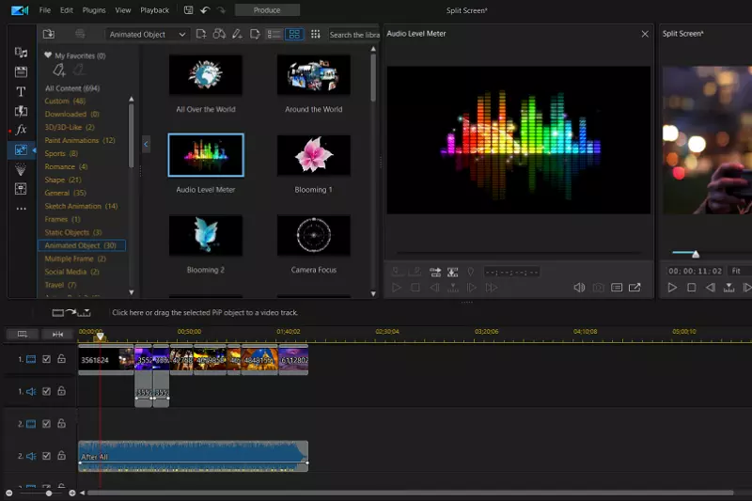This screenshot has height=501, width=752.
Task: Open the Animated Object category dropdown
Action: point(147,35)
